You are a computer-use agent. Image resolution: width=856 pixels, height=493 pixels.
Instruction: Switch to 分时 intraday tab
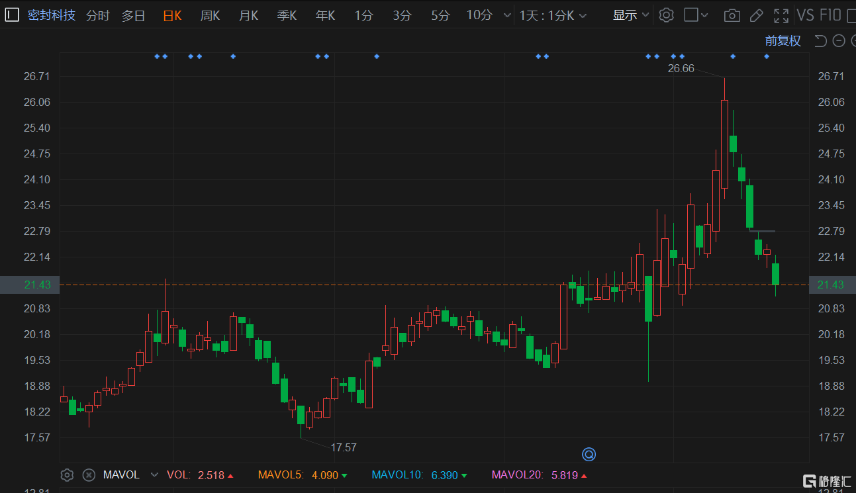coord(98,15)
